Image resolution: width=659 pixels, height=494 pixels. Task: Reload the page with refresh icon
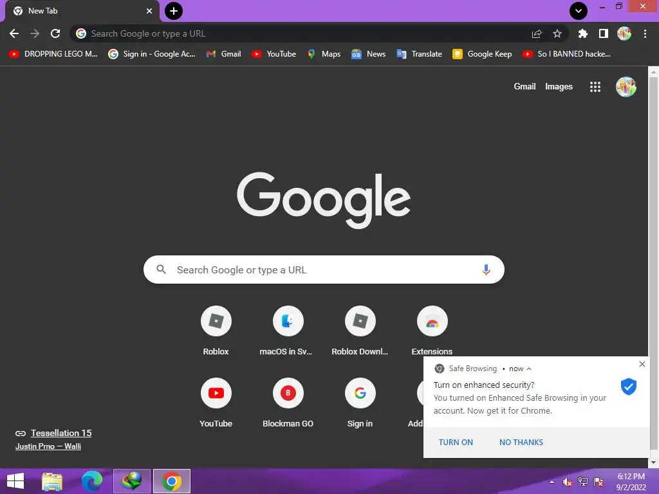pyautogui.click(x=55, y=33)
